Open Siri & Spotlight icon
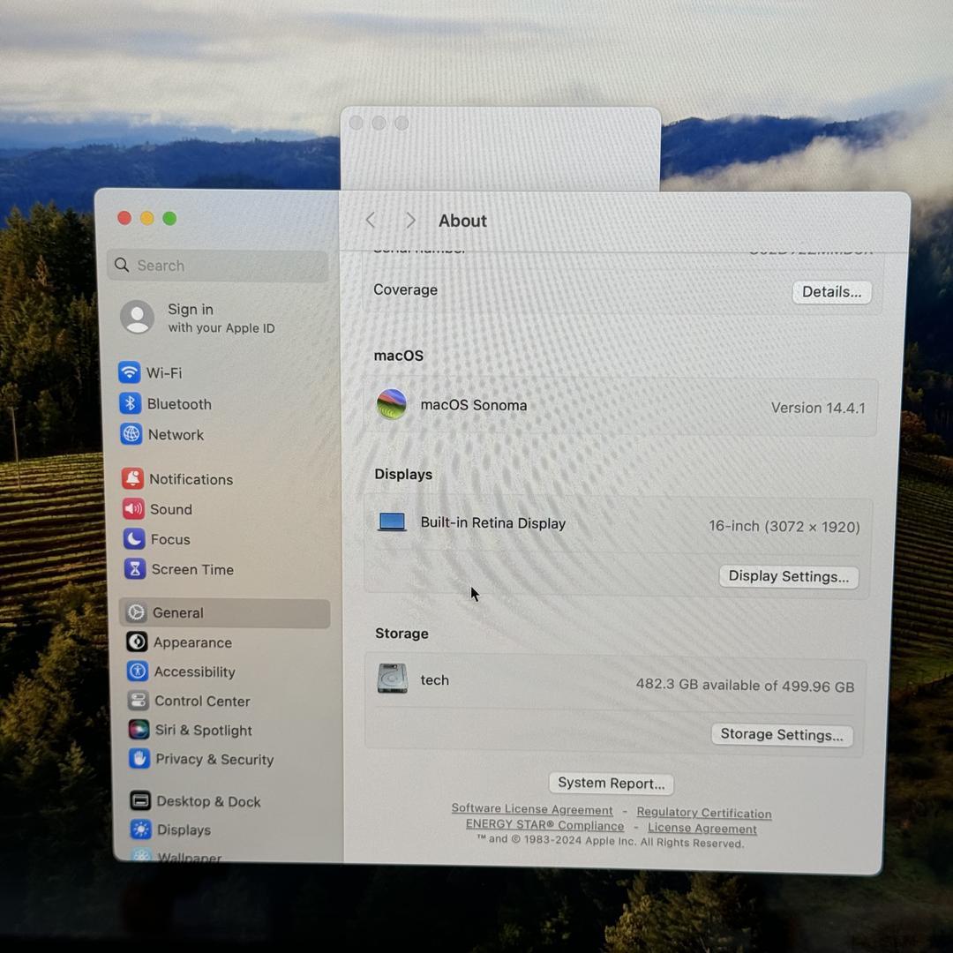953x953 pixels. point(139,730)
